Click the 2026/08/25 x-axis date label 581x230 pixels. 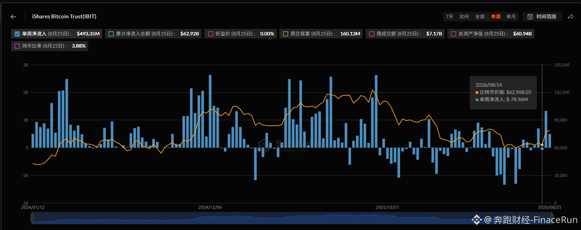click(x=549, y=208)
